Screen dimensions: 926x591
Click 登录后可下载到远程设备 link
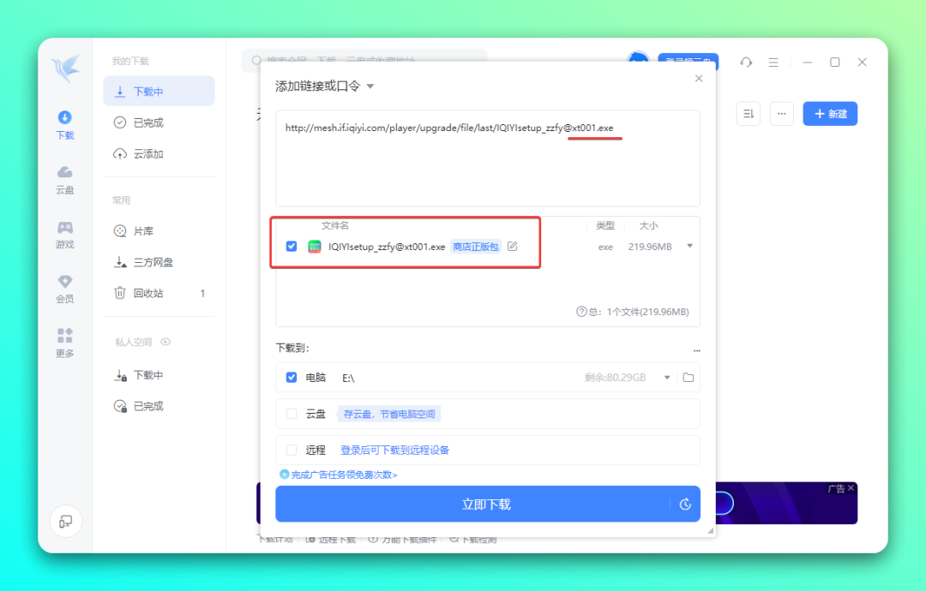394,450
